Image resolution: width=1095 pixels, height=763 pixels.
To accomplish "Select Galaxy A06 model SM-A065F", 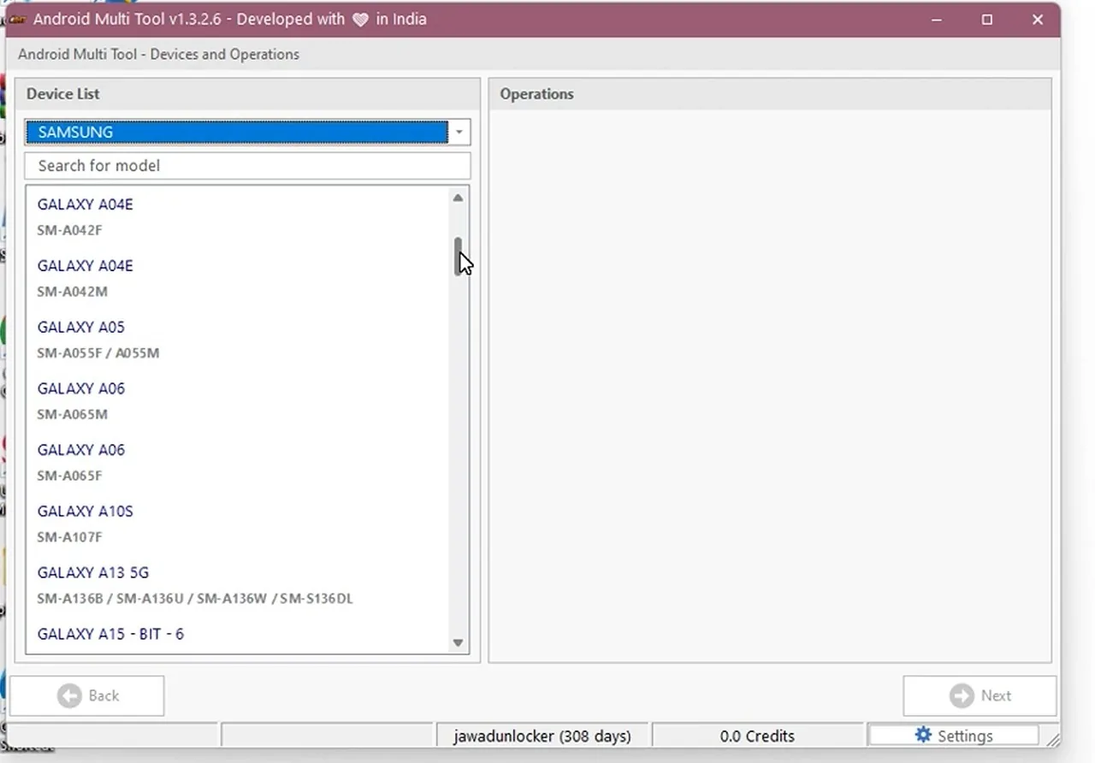I will click(237, 463).
